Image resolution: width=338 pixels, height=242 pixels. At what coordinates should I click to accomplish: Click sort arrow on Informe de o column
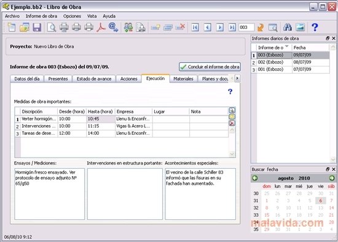[x=287, y=46]
